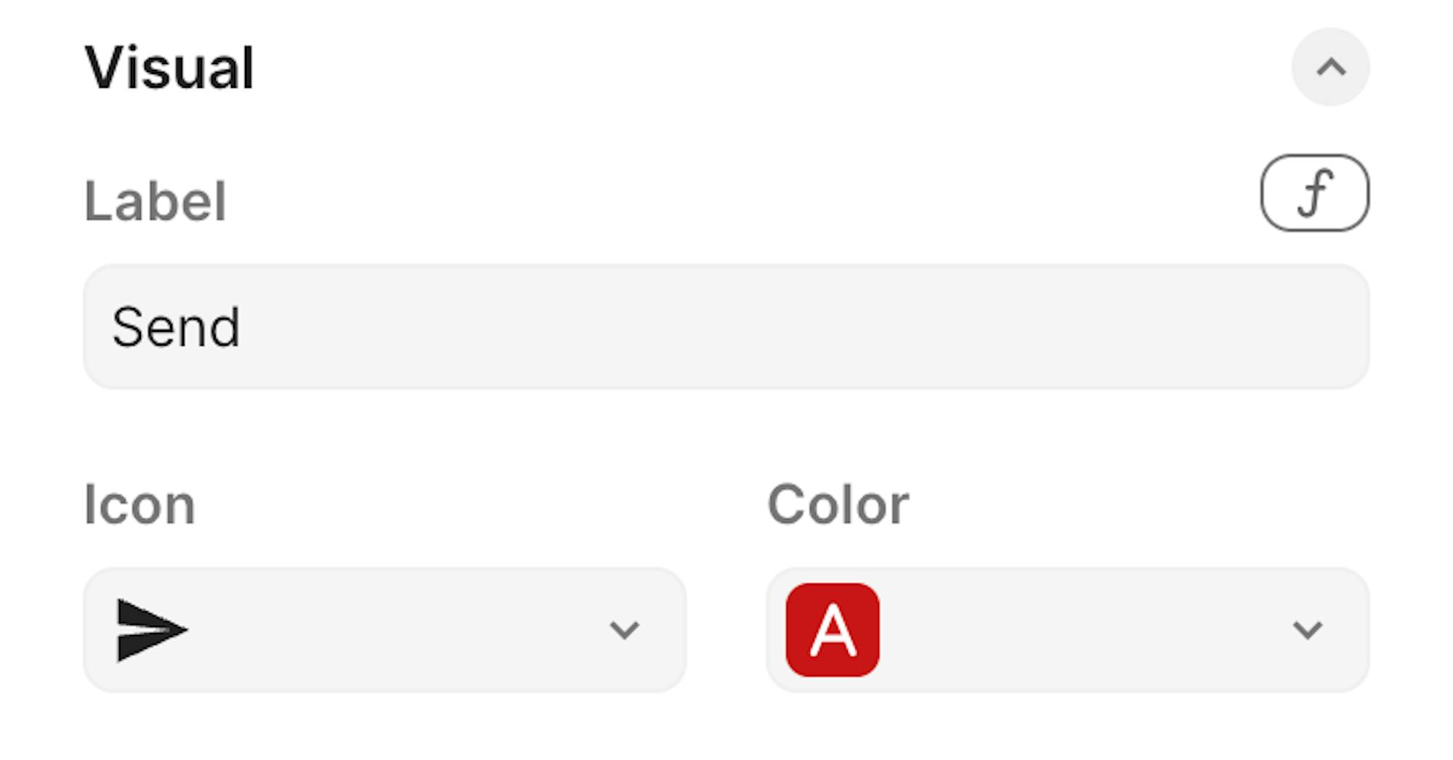This screenshot has height=760, width=1453.
Task: Click the cursive f function icon
Action: [1315, 193]
